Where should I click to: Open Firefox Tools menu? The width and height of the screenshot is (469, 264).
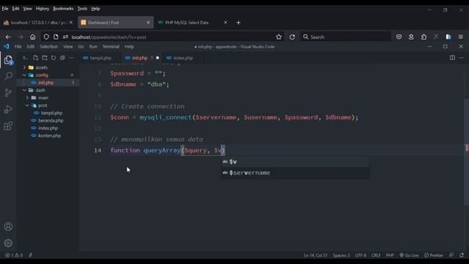coord(82,9)
